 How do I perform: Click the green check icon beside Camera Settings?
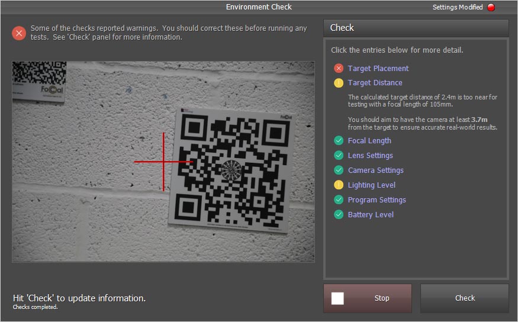coord(339,170)
